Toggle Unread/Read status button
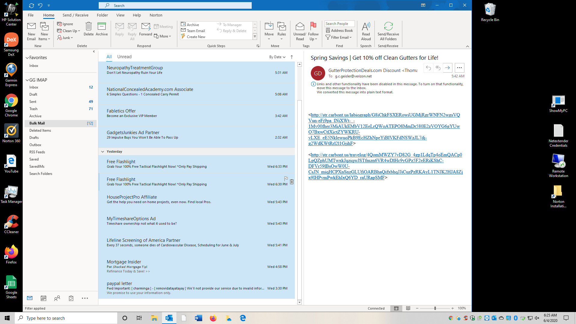 point(300,27)
